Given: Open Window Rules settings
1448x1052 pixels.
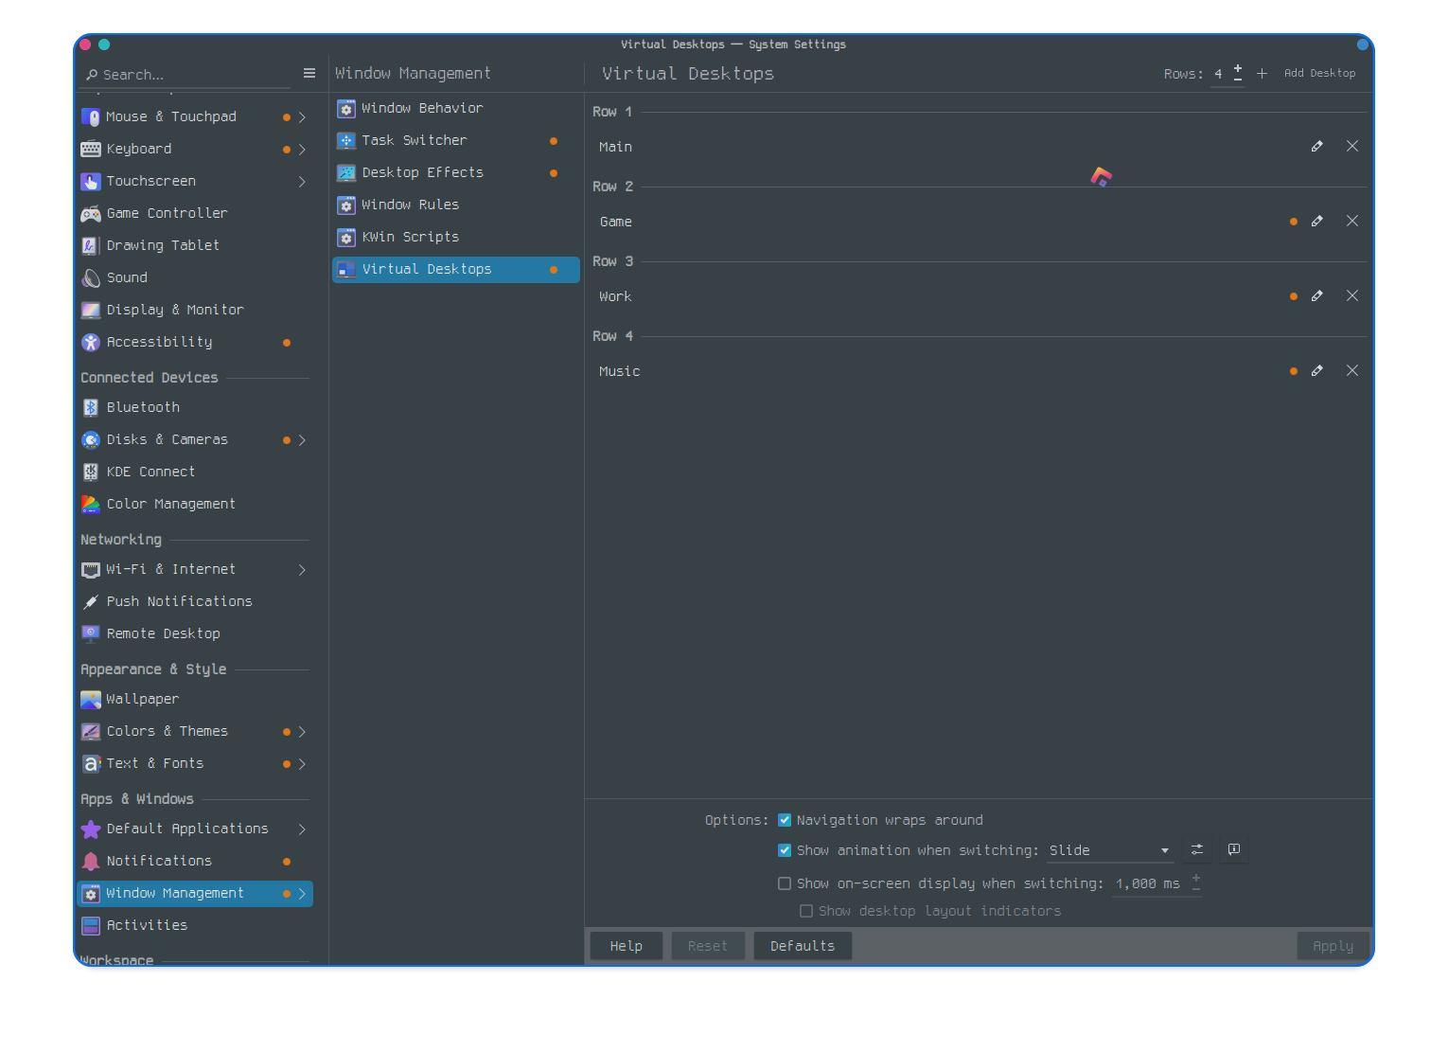Looking at the screenshot, I should [456, 205].
